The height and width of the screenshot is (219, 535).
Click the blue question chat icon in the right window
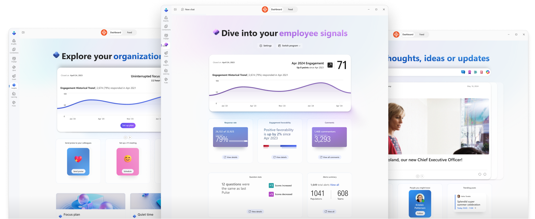tap(463, 72)
